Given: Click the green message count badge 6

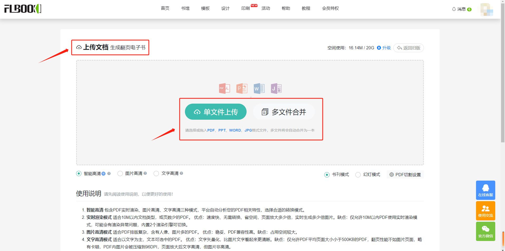Looking at the screenshot, I should point(469,9).
